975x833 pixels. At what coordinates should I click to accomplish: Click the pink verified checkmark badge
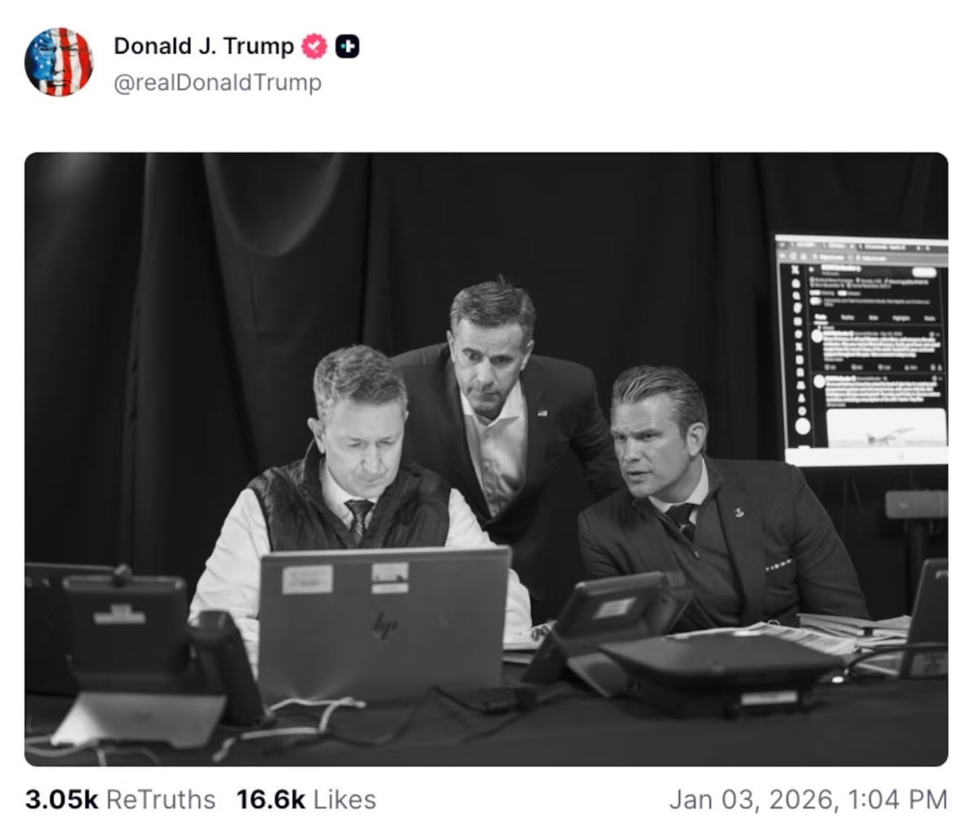pos(314,46)
